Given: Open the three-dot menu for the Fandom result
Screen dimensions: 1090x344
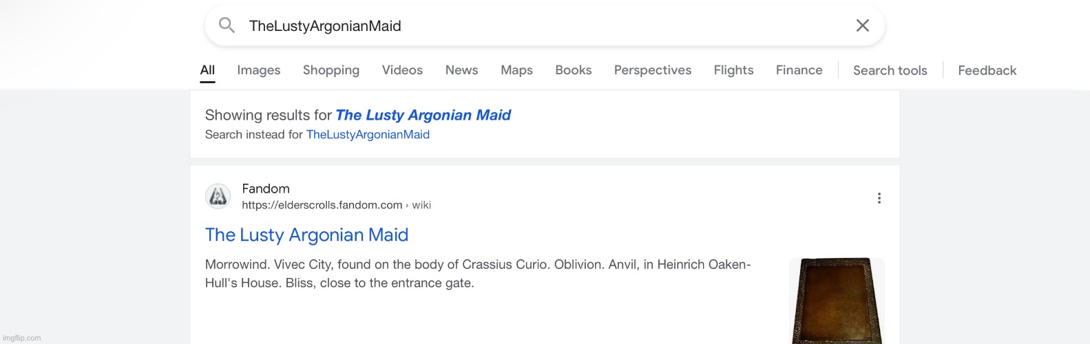Looking at the screenshot, I should tap(879, 198).
